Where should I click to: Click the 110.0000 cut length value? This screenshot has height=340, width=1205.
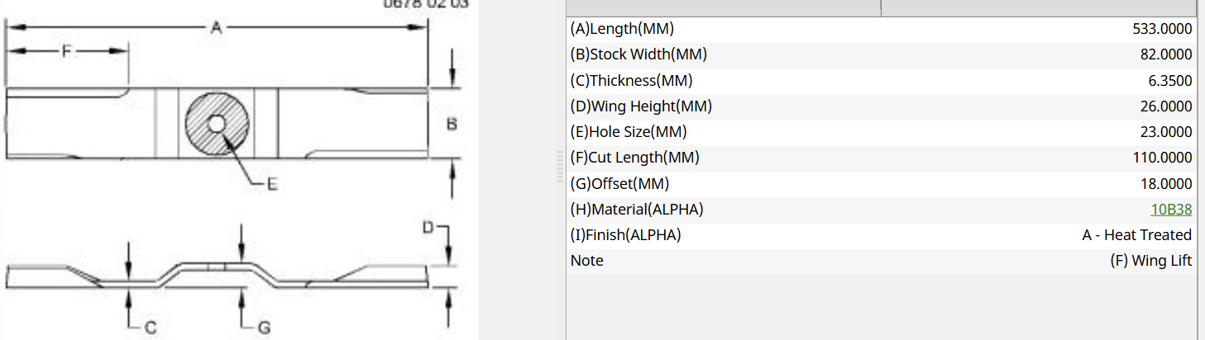tap(1162, 157)
